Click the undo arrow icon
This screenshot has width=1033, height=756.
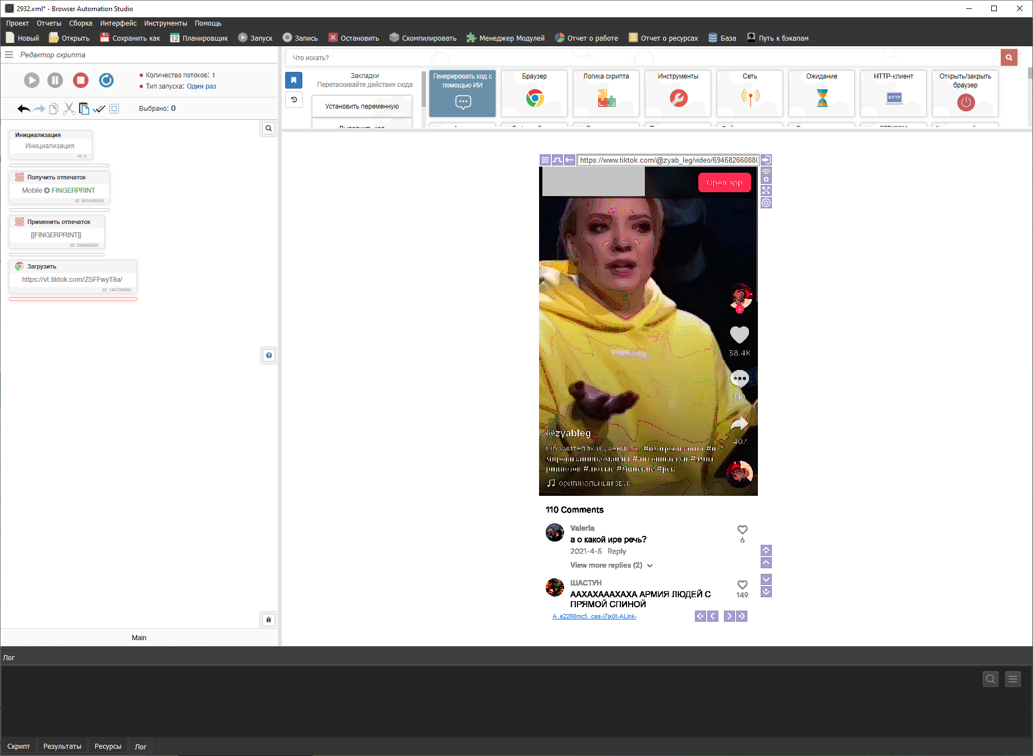coord(23,109)
